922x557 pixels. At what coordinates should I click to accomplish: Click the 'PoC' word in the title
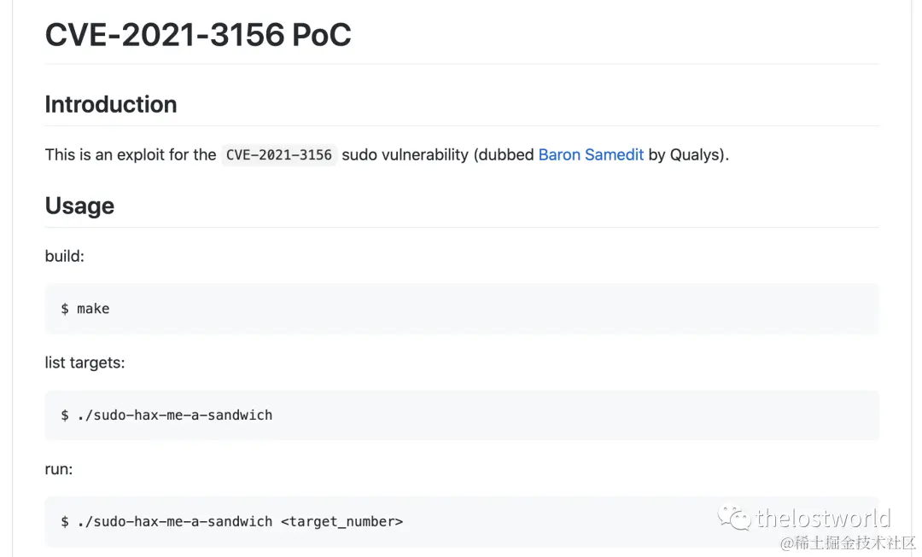pyautogui.click(x=322, y=35)
